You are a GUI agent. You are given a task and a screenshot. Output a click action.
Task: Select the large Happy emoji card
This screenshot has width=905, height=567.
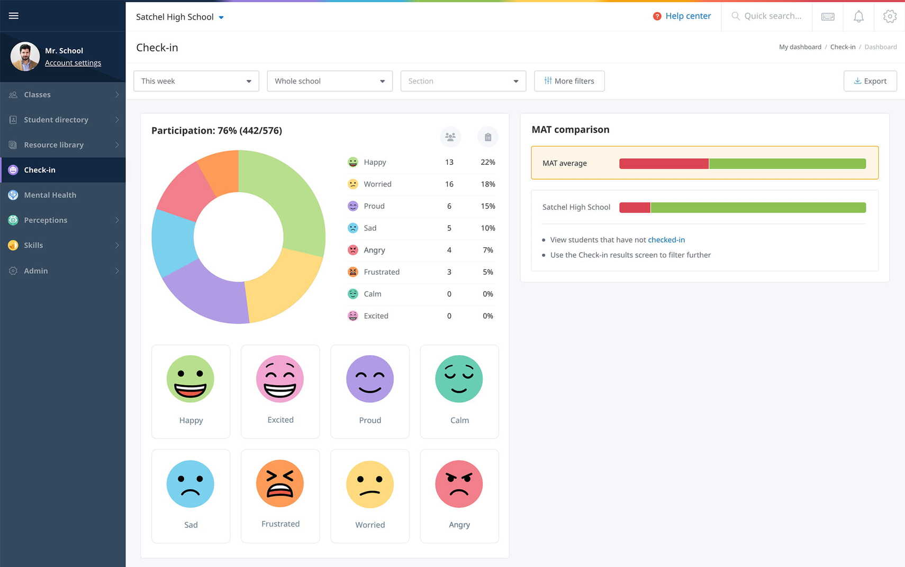point(191,392)
